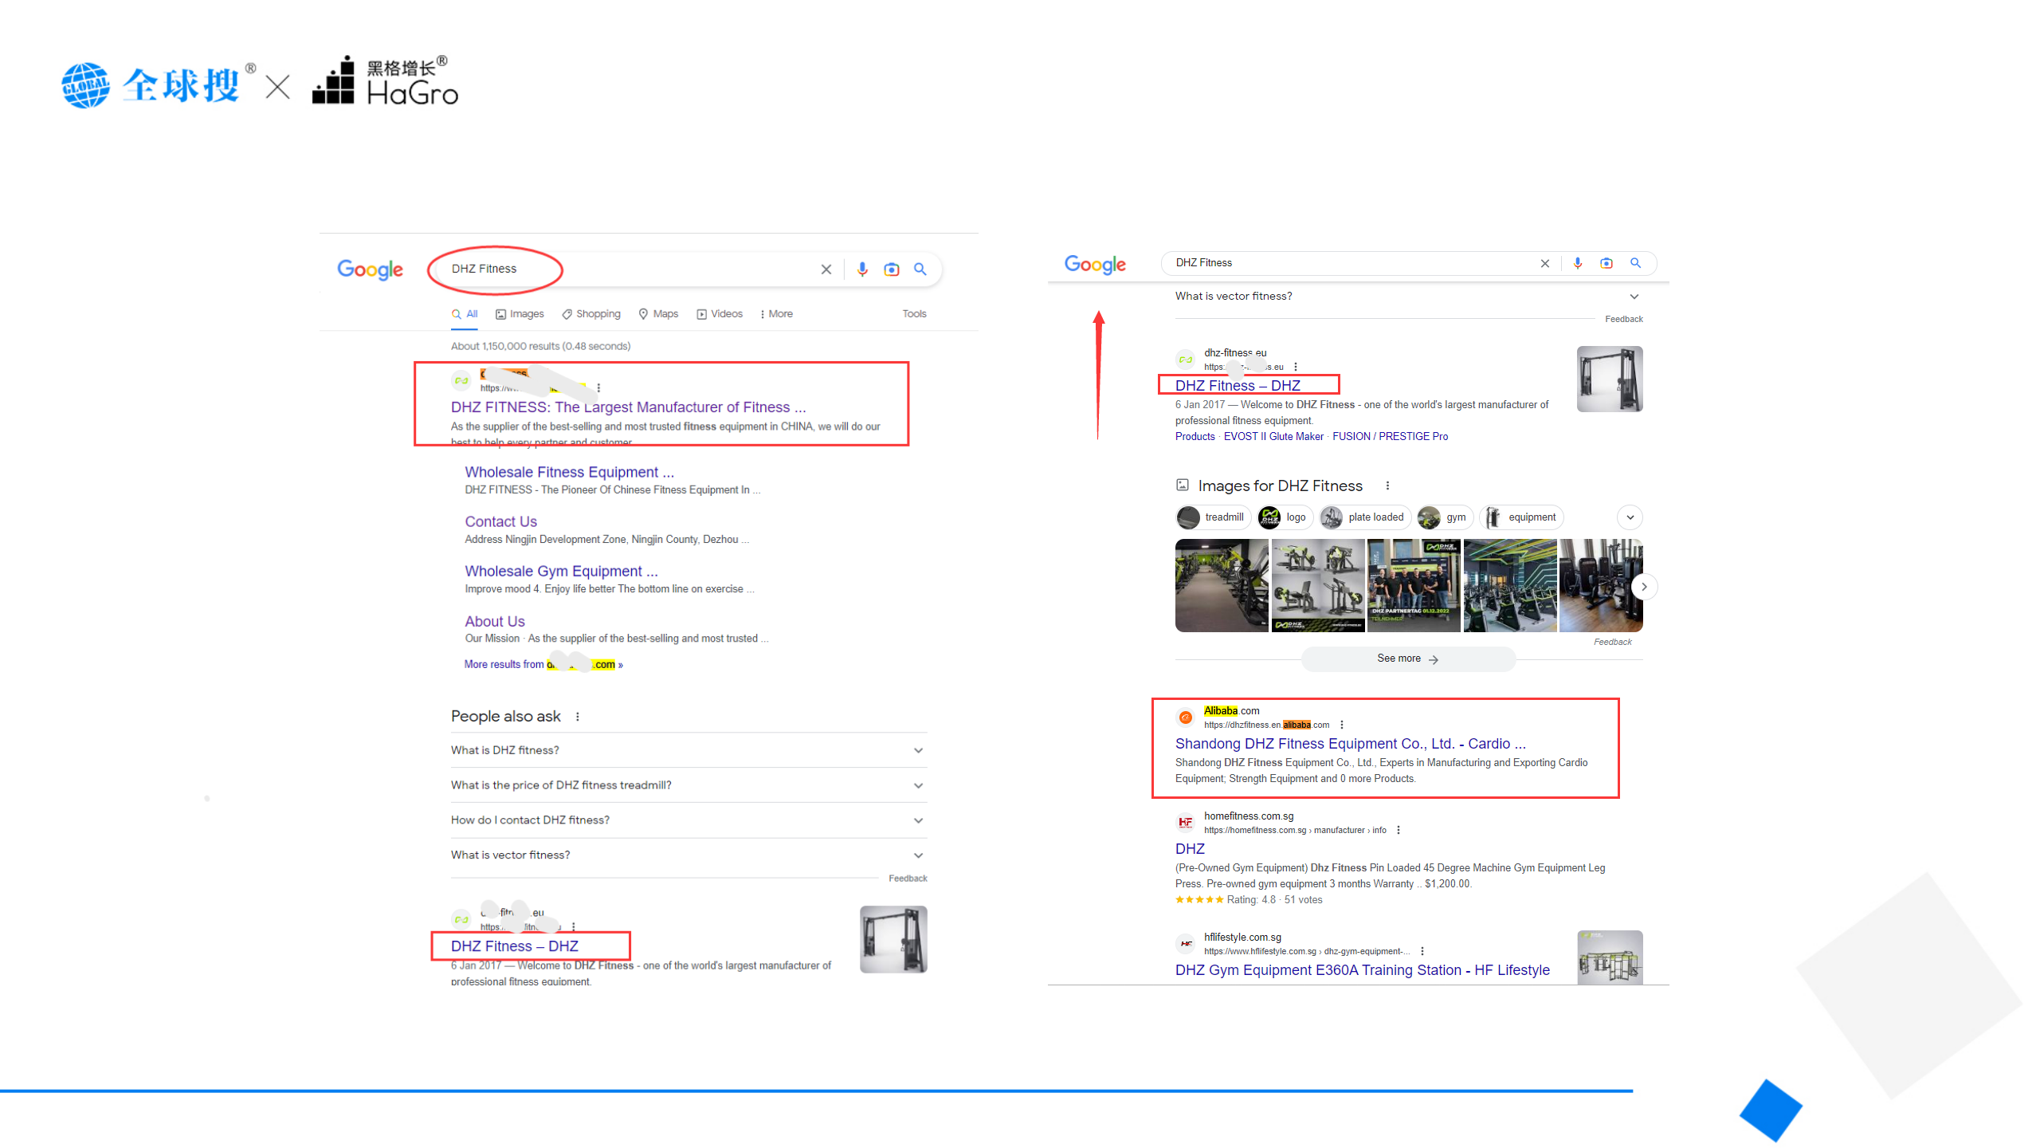Viewport: 2040px width, 1148px height.
Task: Click Feedback link below vector fitness right
Action: pos(1624,319)
